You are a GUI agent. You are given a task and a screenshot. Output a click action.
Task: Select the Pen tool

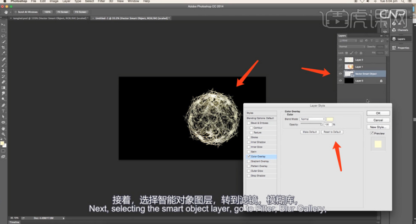coord(3,105)
